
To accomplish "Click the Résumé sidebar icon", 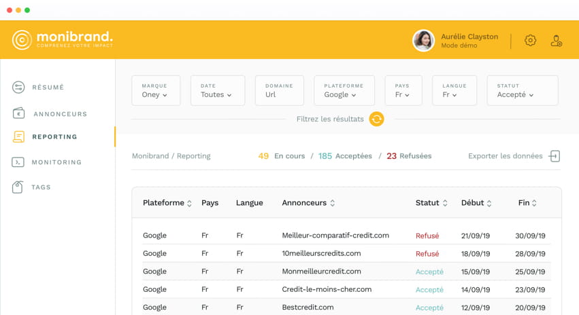I will (18, 87).
